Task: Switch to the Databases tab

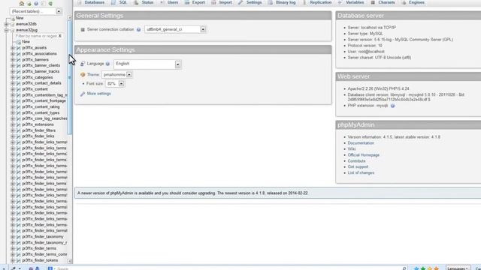Action: click(x=91, y=2)
